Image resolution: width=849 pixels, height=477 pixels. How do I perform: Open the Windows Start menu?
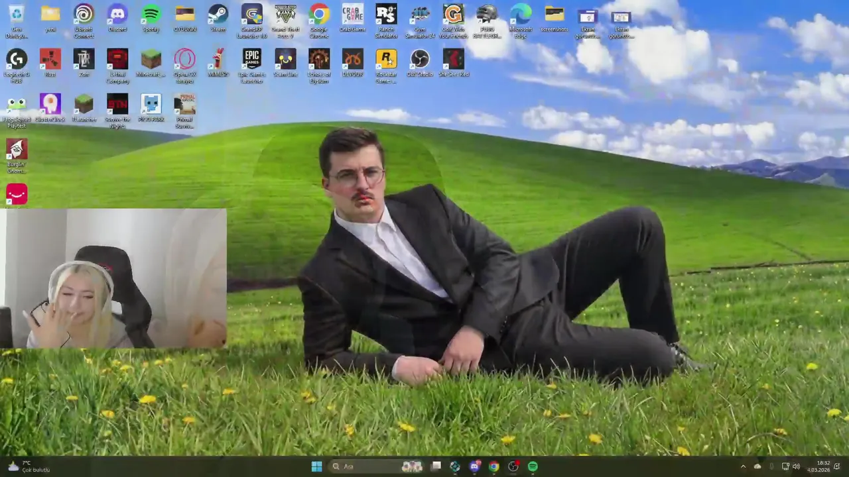click(x=316, y=466)
